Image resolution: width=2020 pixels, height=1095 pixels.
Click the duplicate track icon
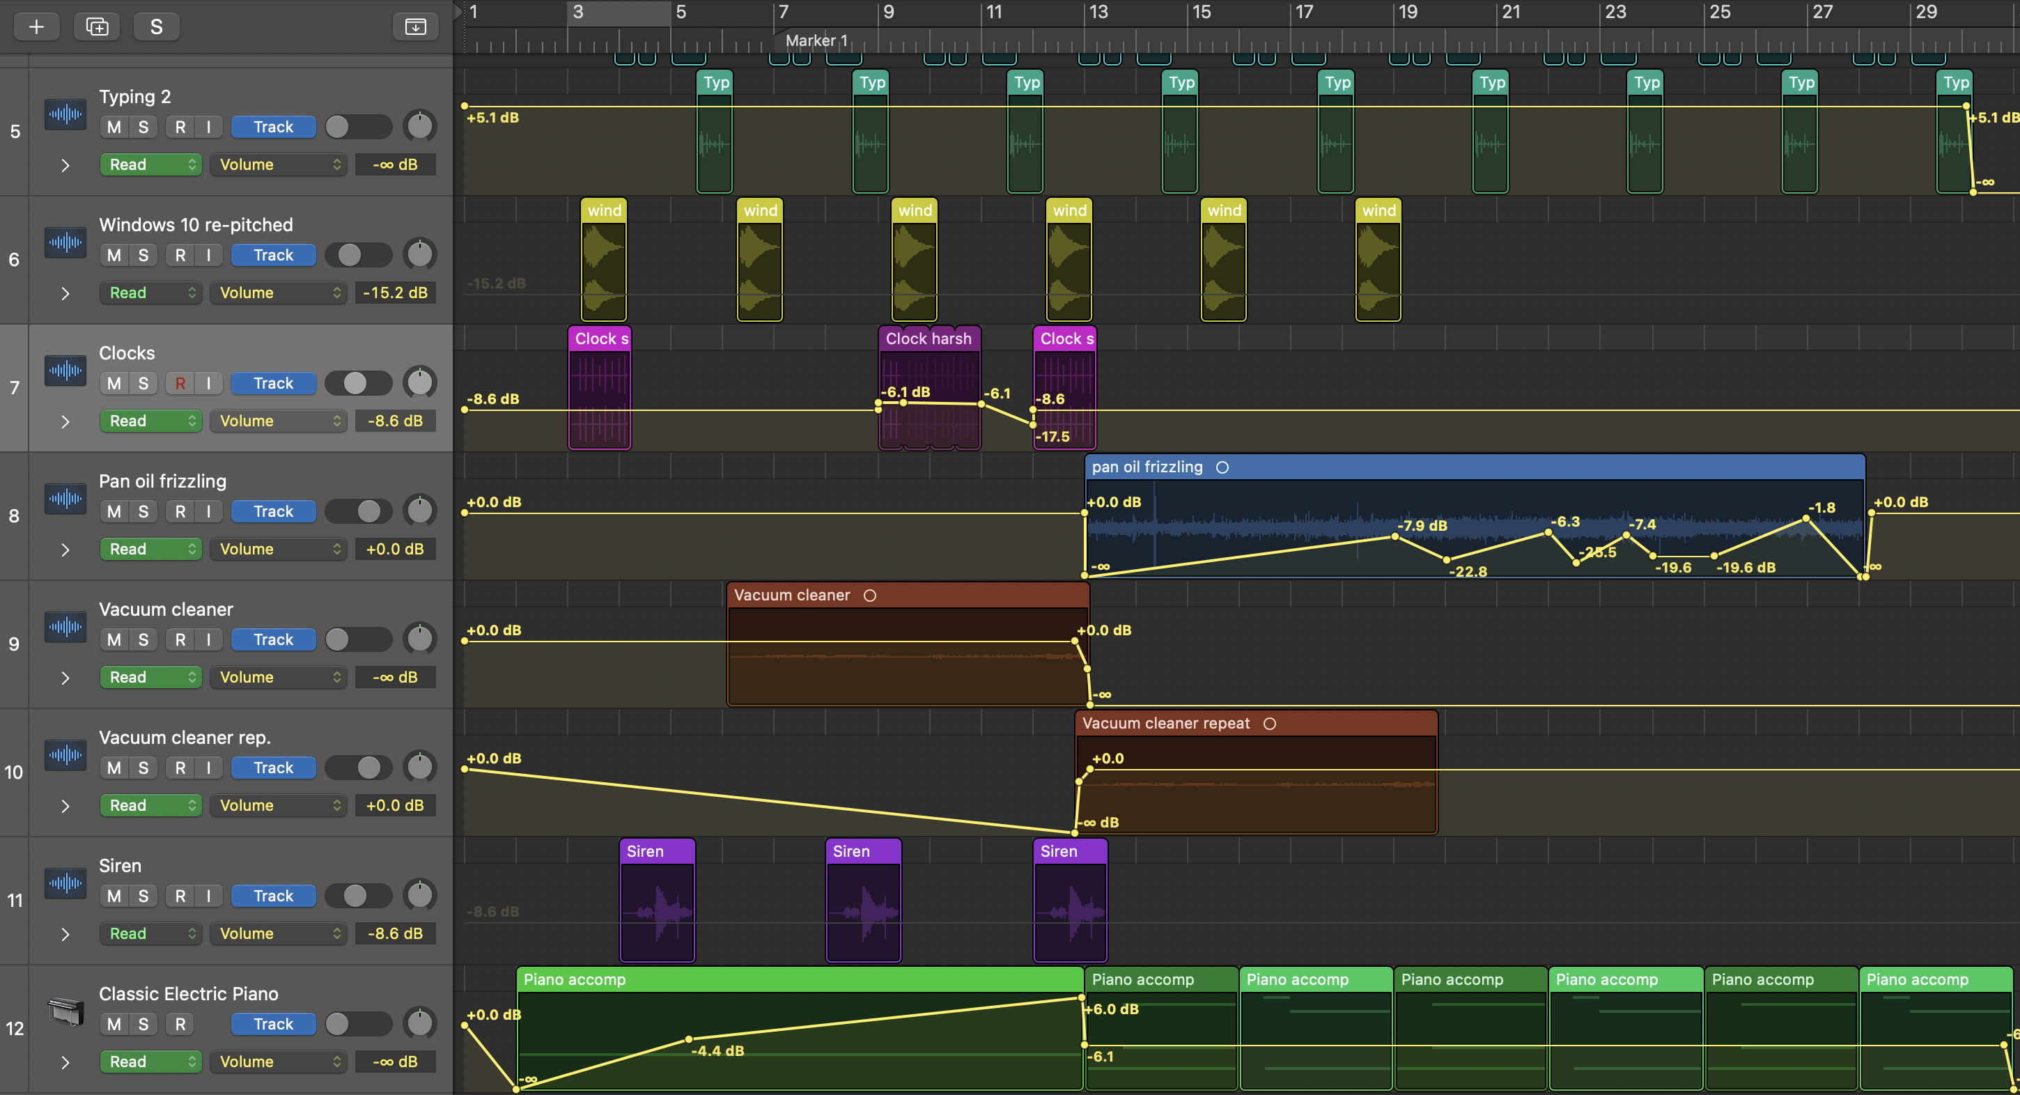(96, 26)
